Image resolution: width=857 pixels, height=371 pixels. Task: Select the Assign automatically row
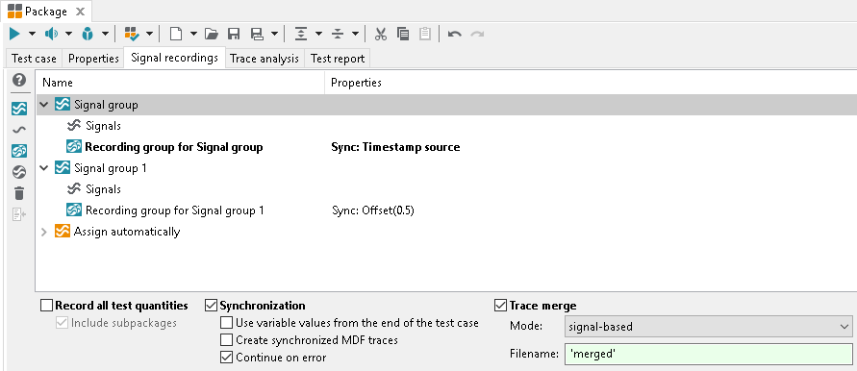pyautogui.click(x=127, y=232)
